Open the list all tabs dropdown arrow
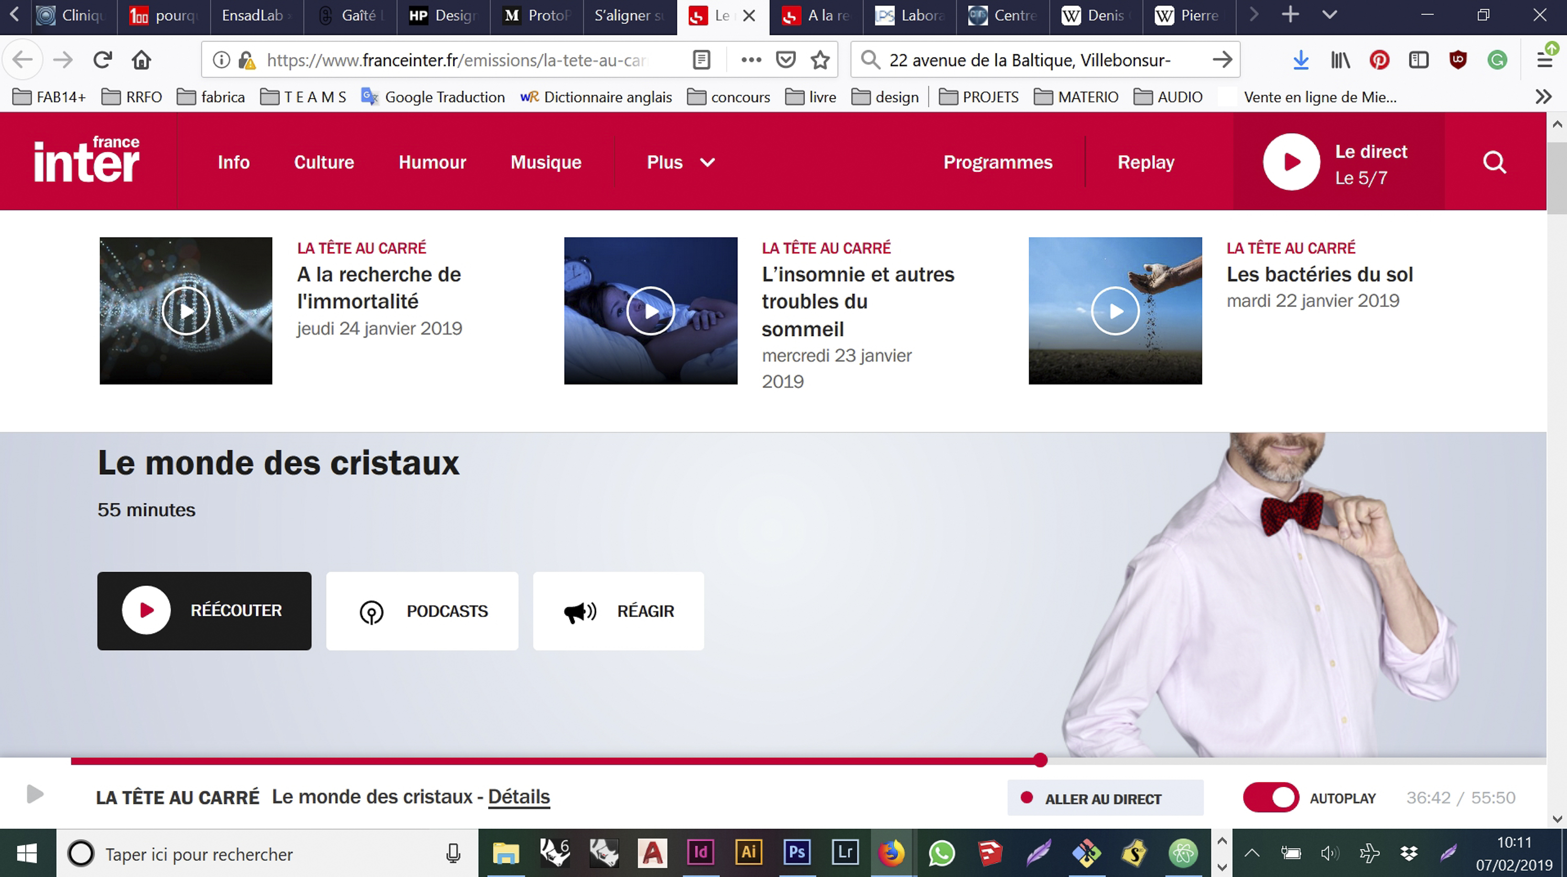 click(1330, 15)
